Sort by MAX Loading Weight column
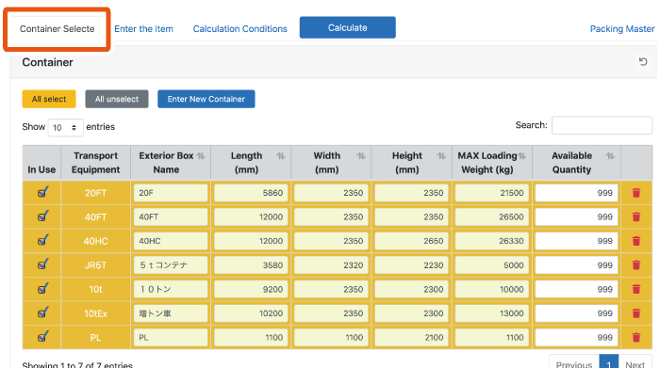The image size is (660, 368). 522,156
